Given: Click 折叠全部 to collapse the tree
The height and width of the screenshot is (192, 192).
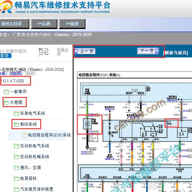Looking at the screenshot, I should pyautogui.click(x=63, y=52).
